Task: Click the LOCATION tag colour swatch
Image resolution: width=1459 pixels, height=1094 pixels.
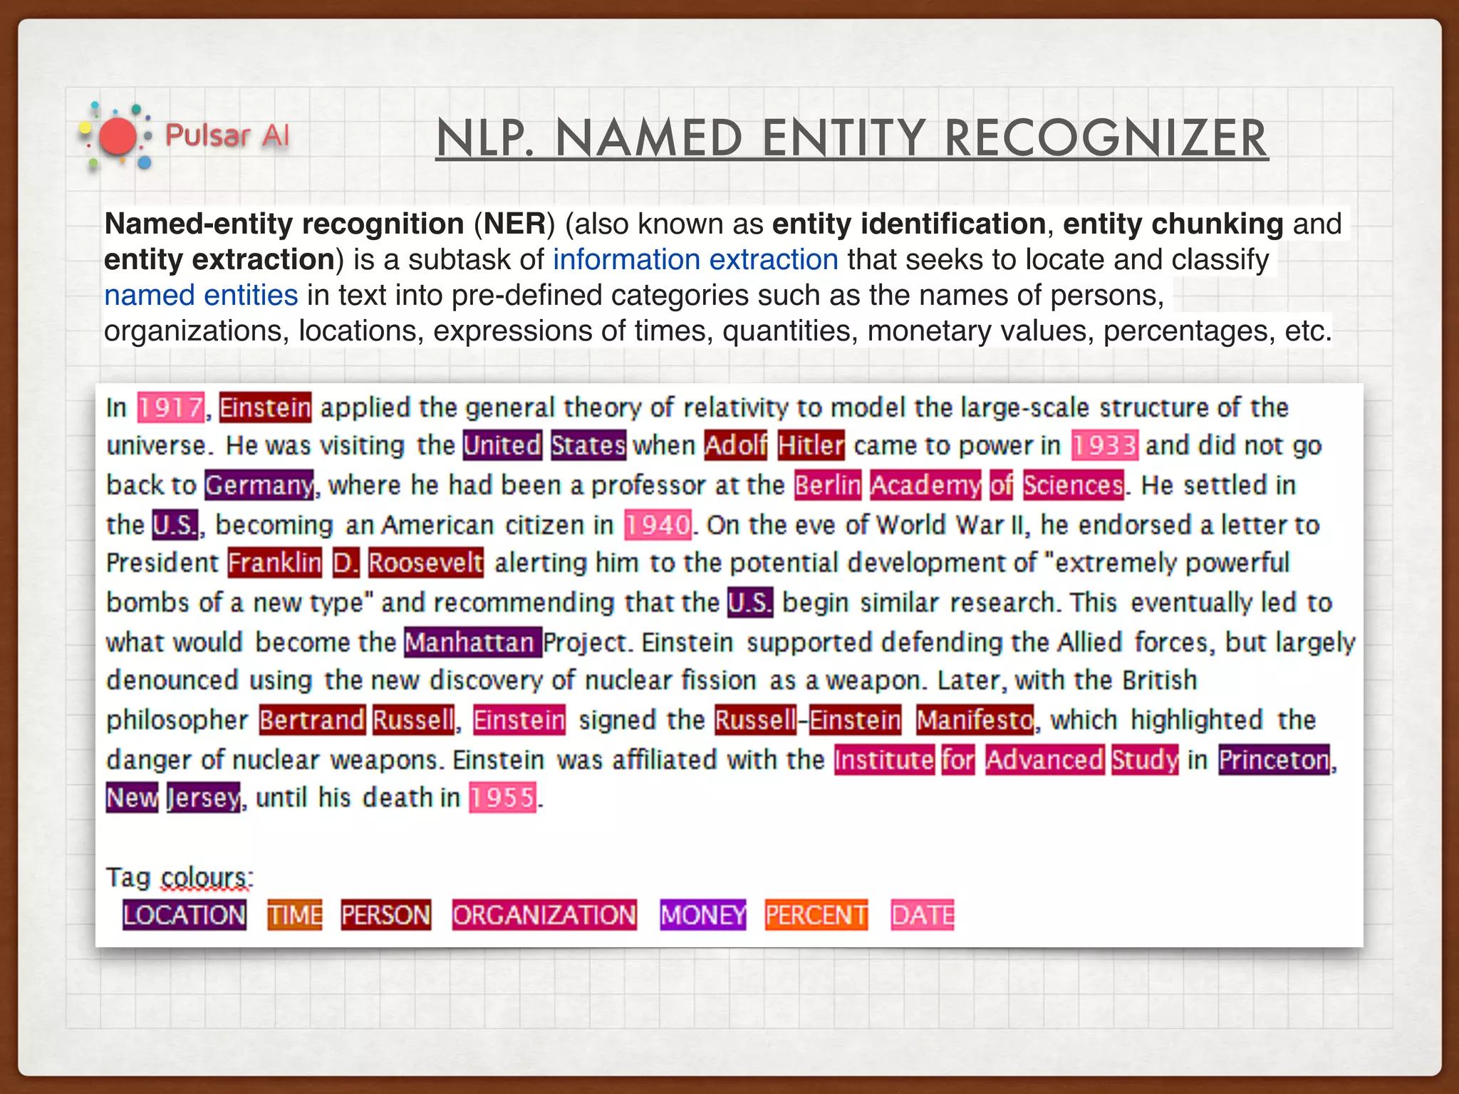Action: [185, 915]
